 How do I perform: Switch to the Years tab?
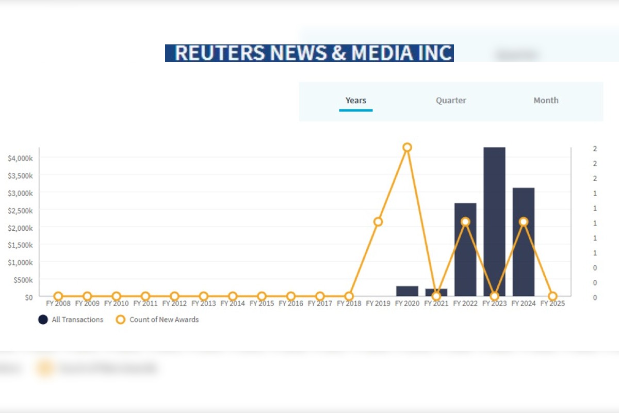pos(356,101)
